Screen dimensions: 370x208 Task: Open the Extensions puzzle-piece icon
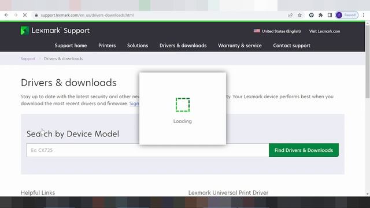320,15
